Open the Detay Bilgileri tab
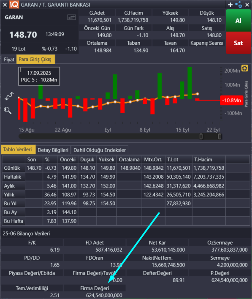The image size is (252, 299). [53, 150]
